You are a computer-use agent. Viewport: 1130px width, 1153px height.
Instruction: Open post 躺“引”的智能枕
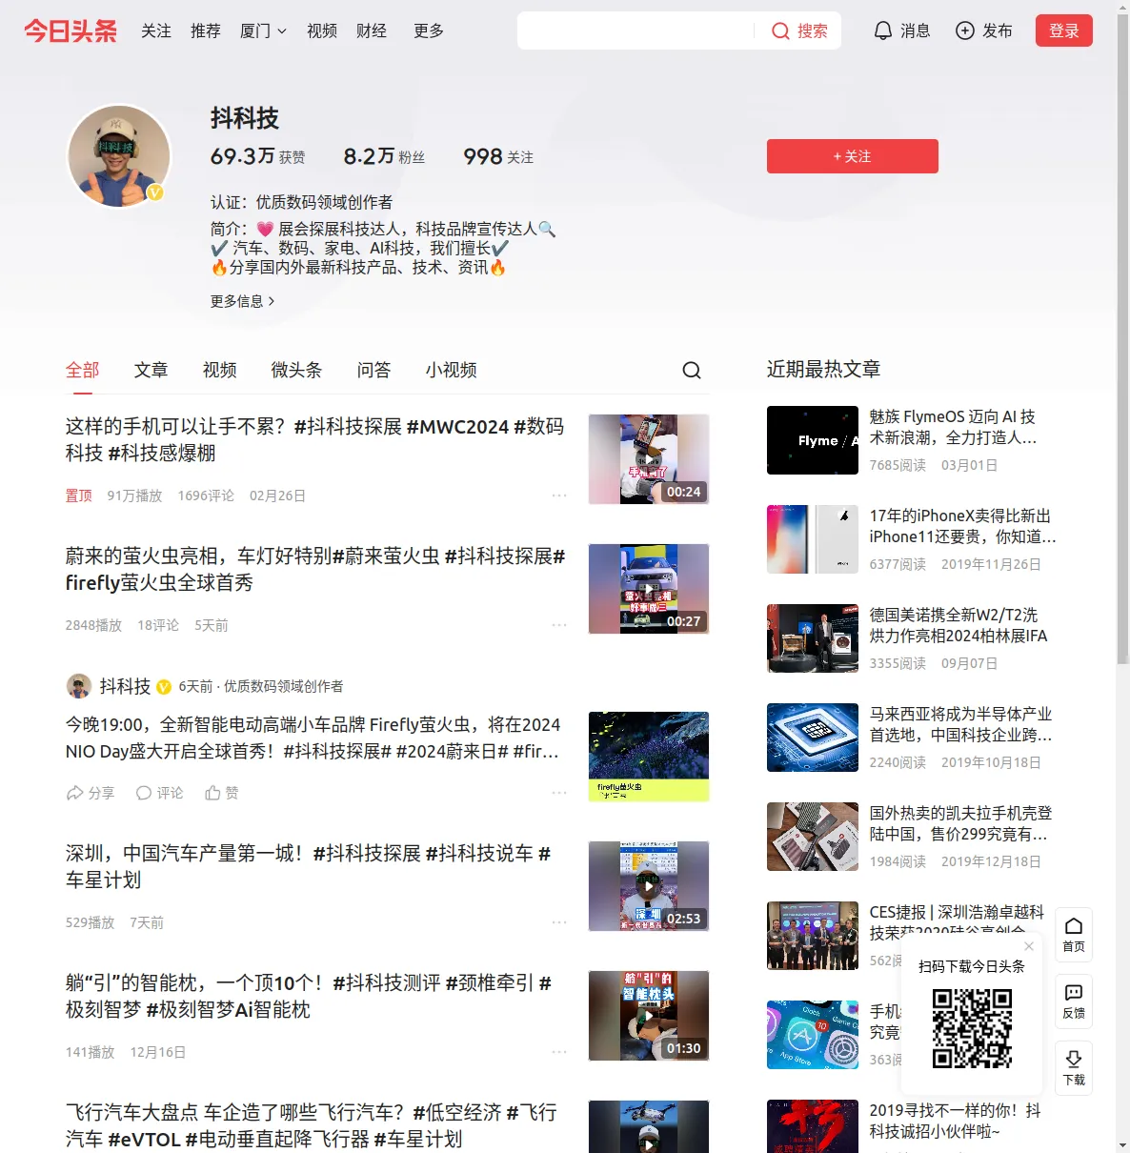309,996
